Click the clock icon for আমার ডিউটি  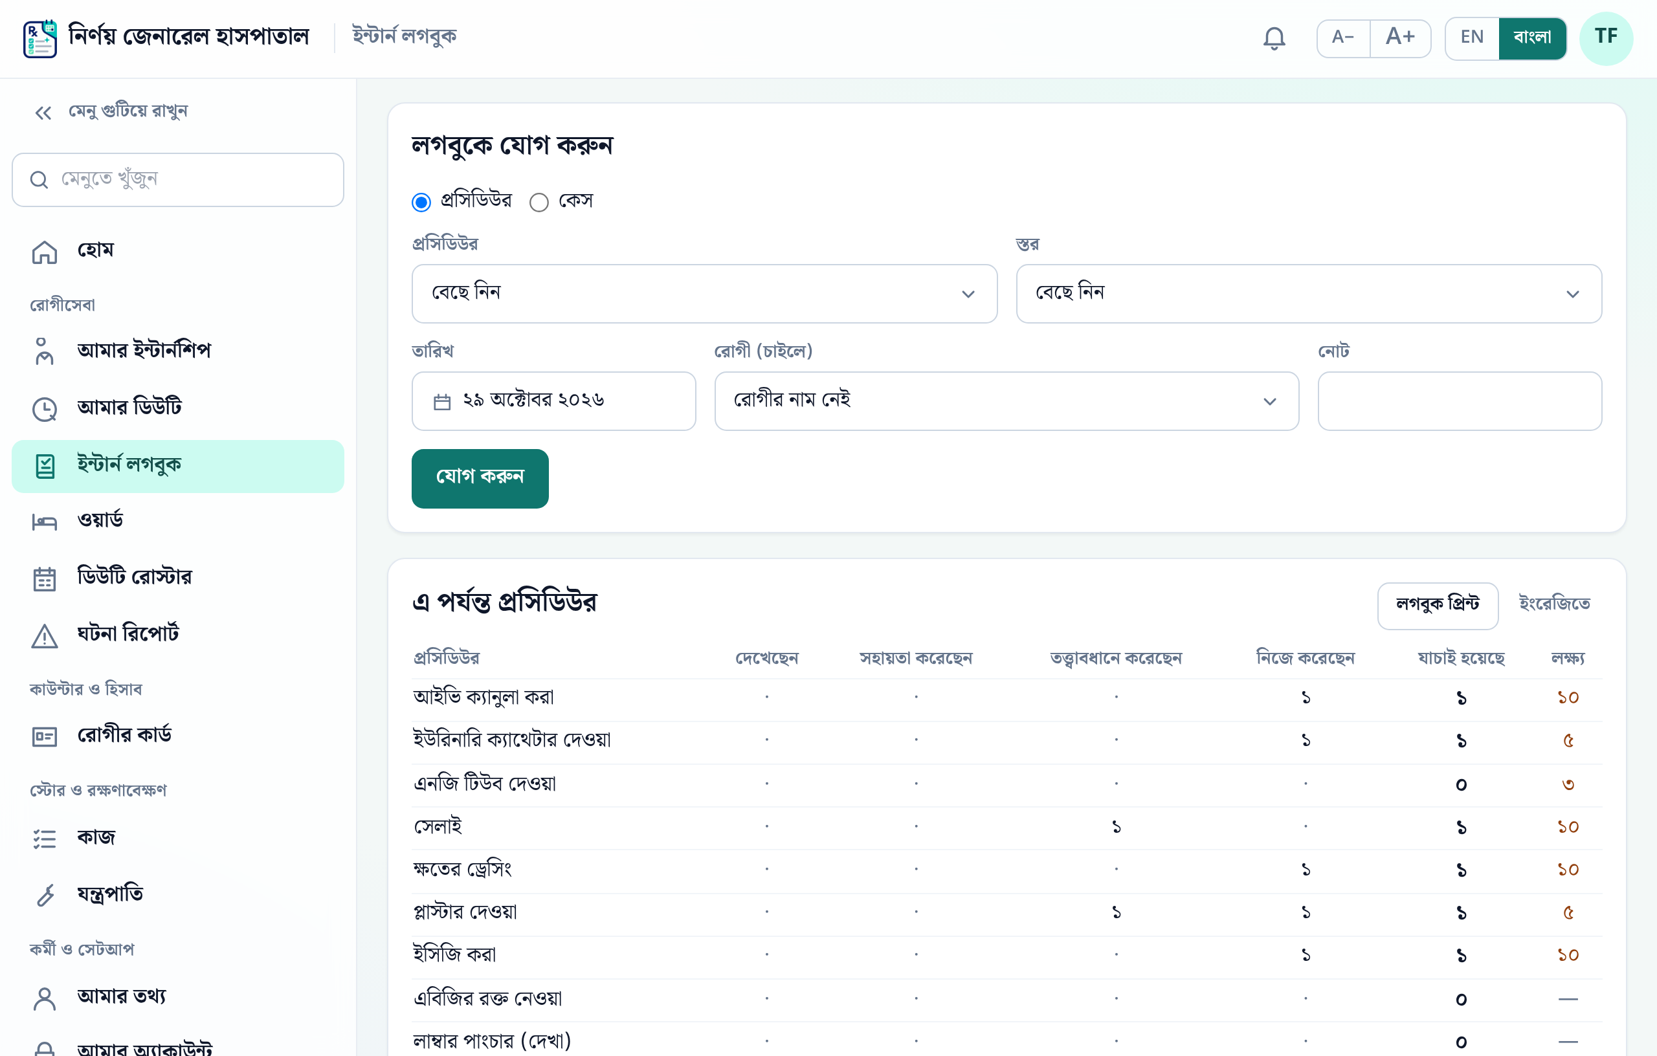(x=45, y=409)
